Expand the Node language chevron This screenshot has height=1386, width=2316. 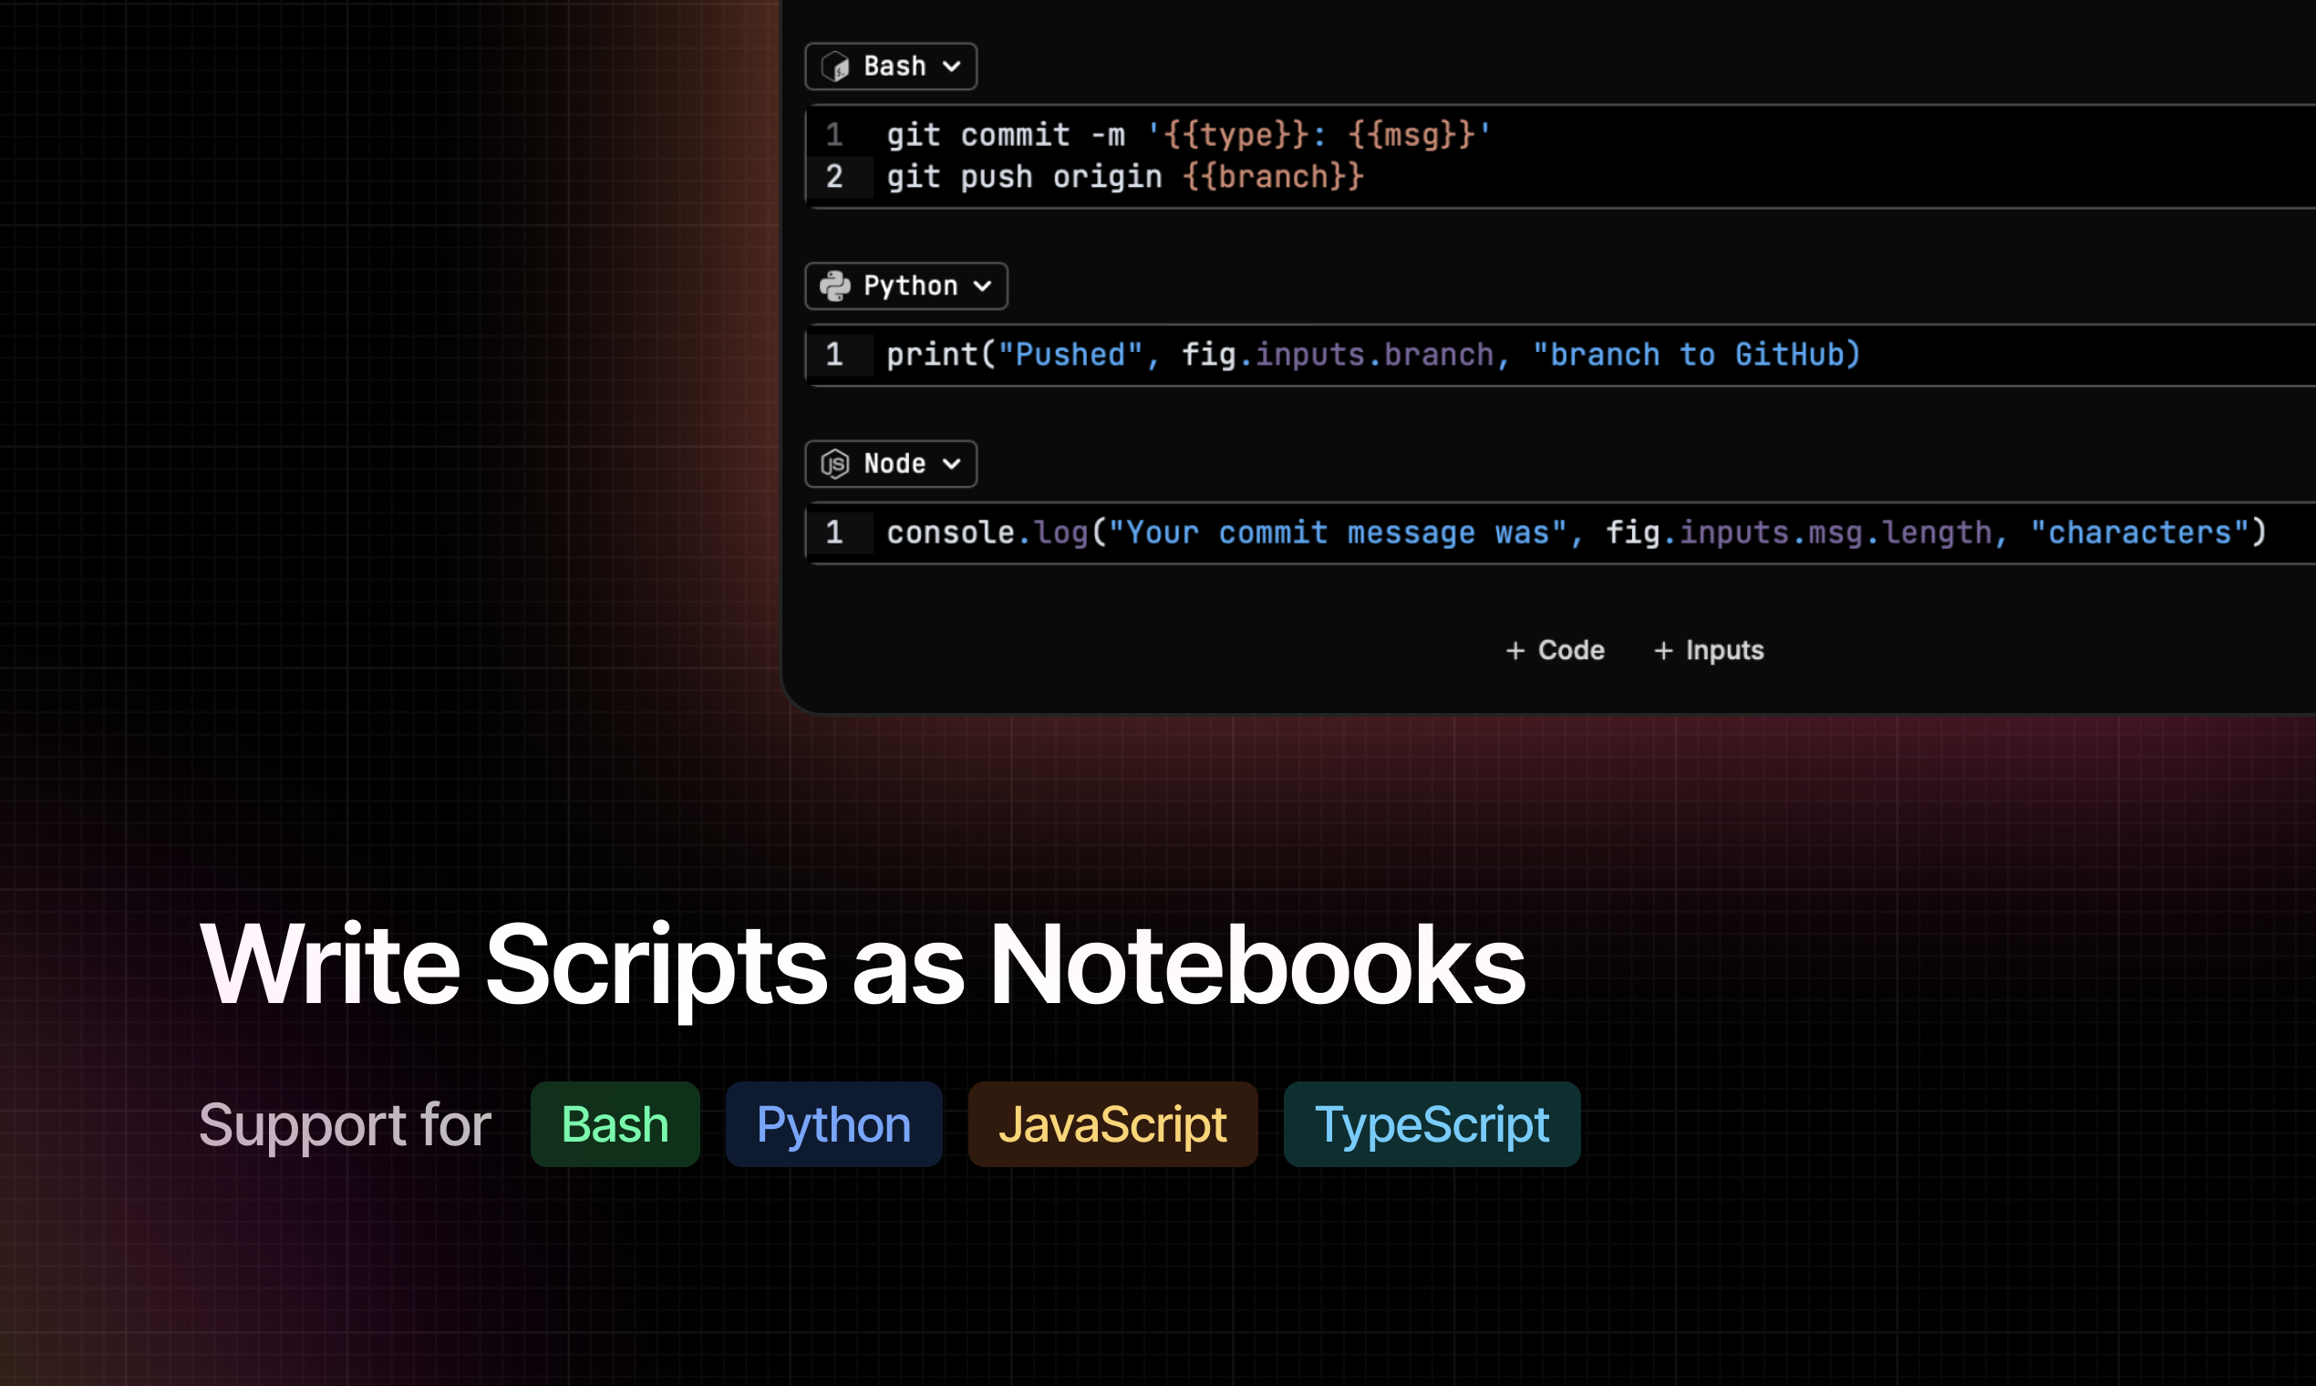pos(952,464)
